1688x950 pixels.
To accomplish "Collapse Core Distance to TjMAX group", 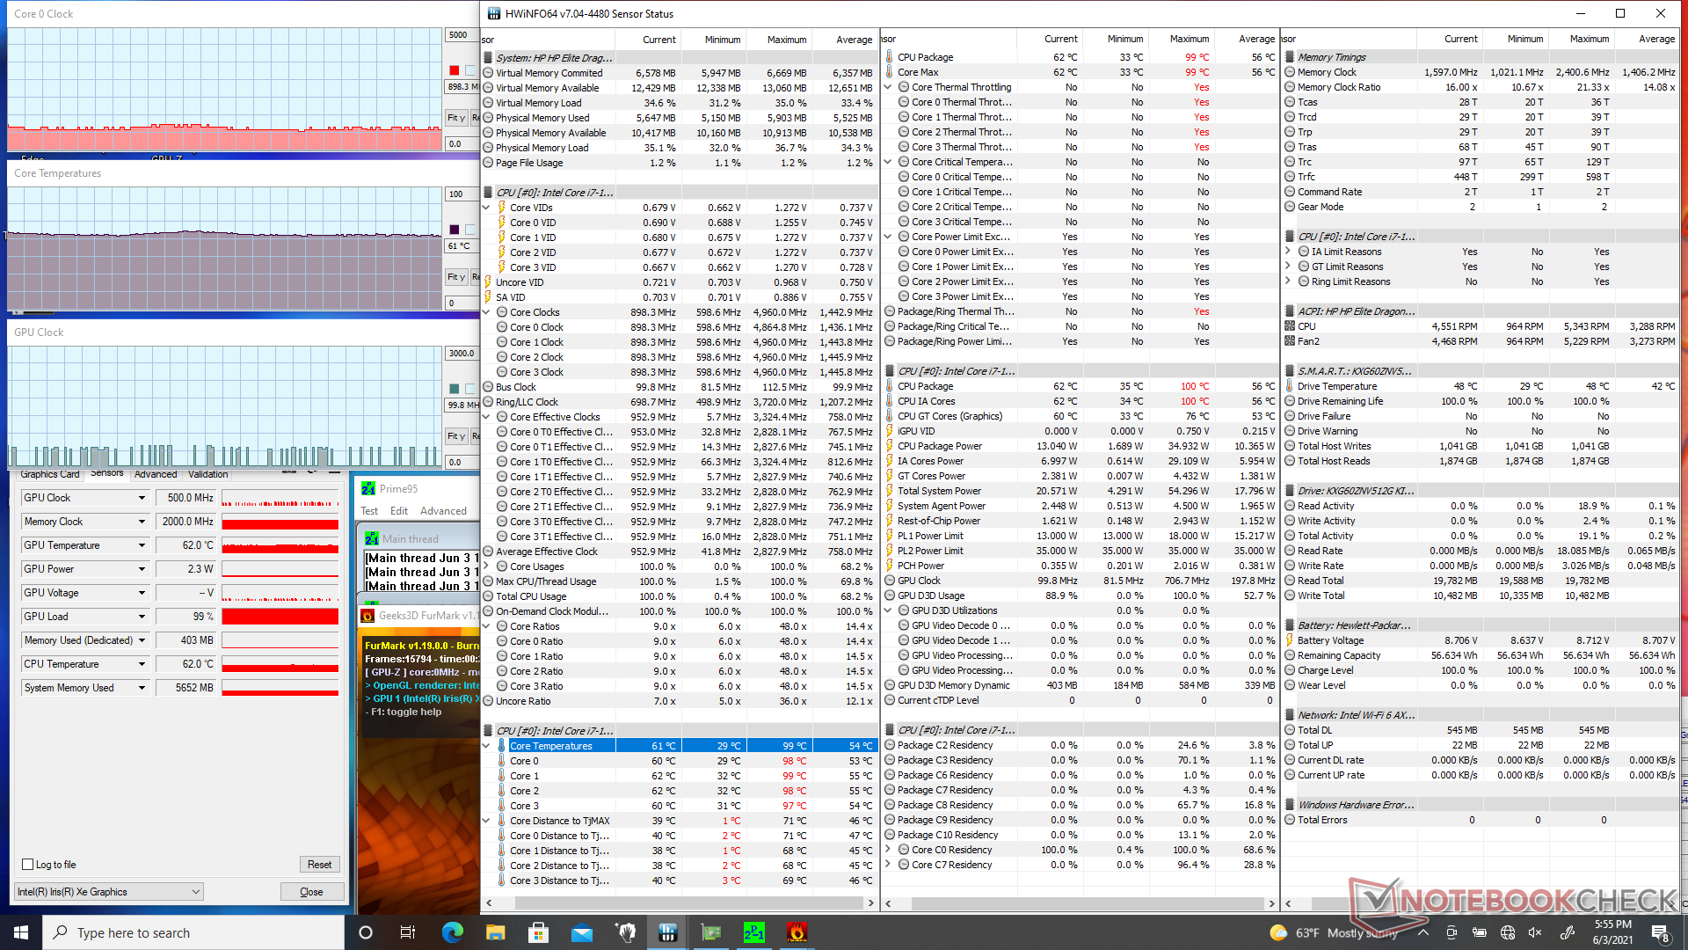I will point(486,821).
